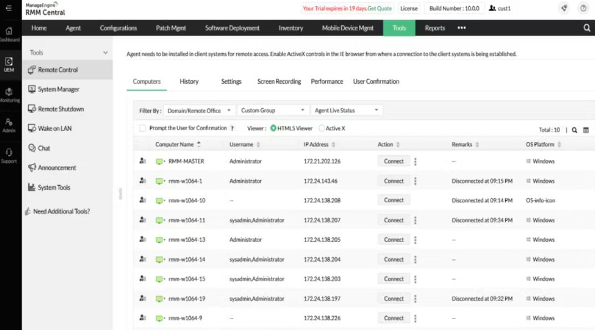Click the License button in header

[x=409, y=8]
